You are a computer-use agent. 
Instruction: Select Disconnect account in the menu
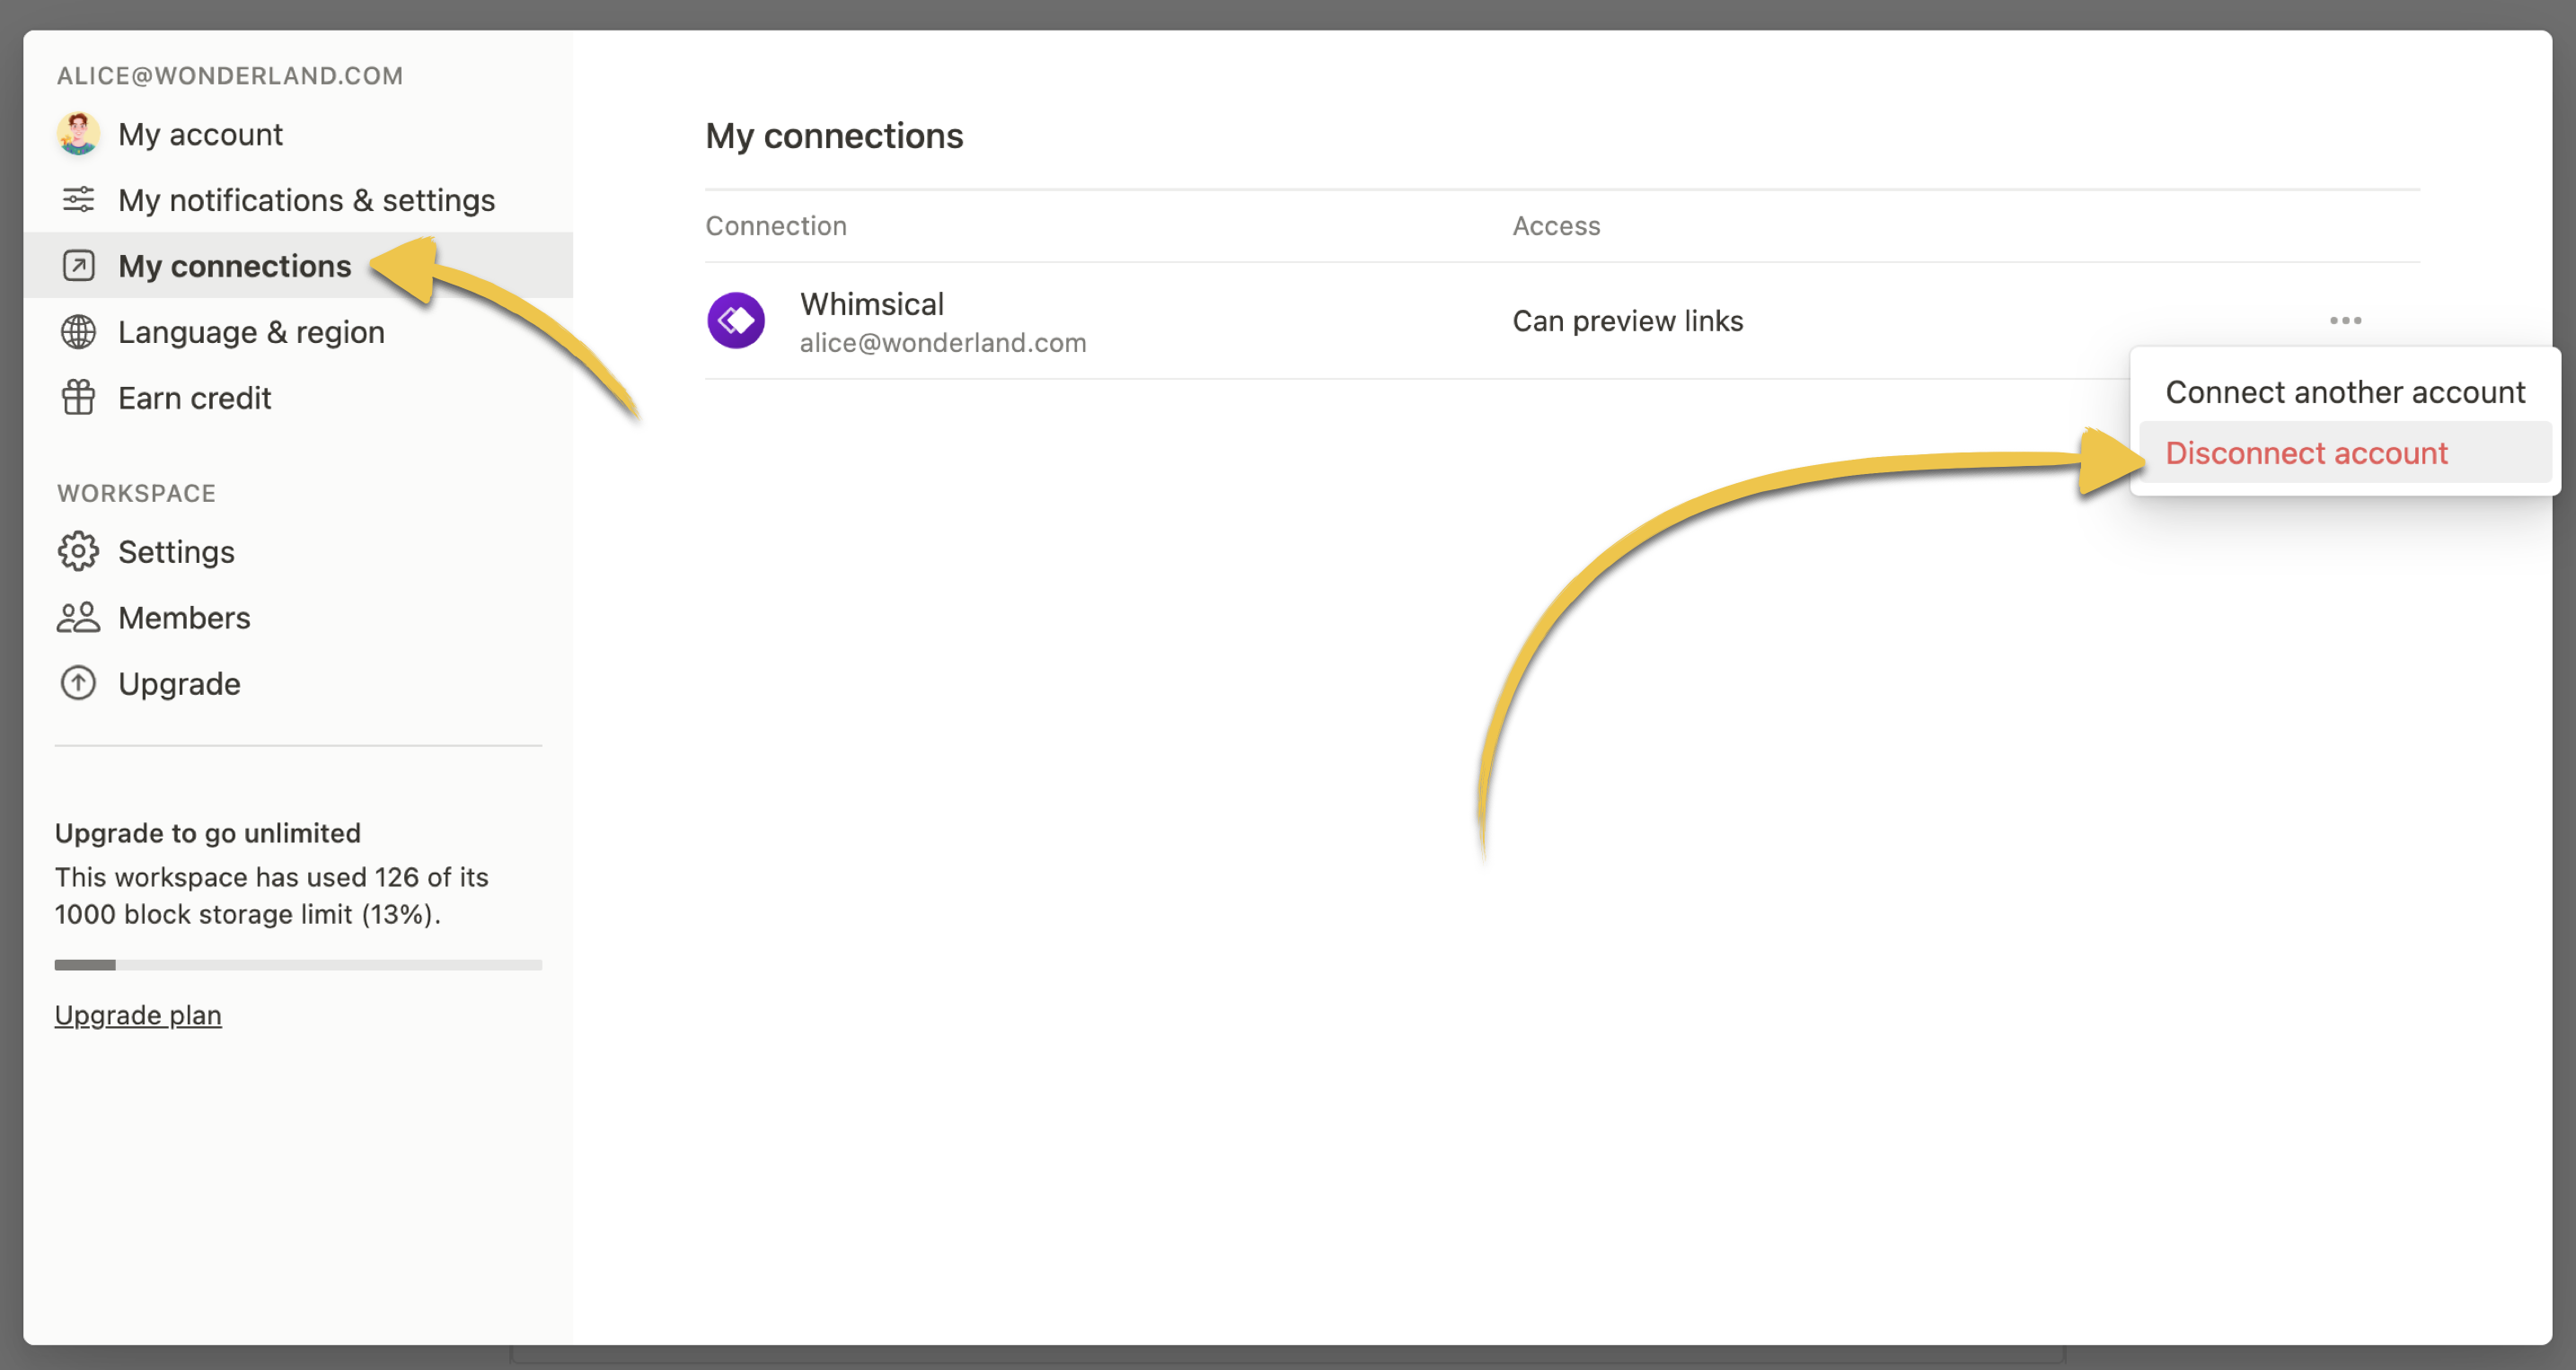2307,452
